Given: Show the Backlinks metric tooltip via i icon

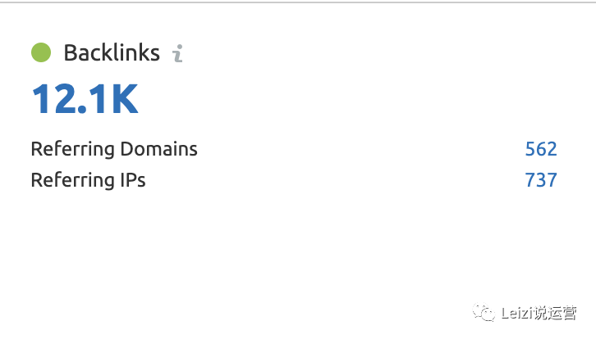Looking at the screenshot, I should click(177, 53).
